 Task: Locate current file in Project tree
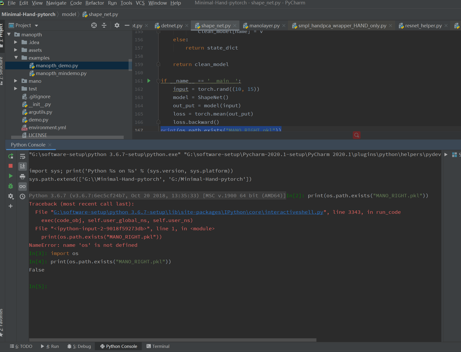[94, 25]
